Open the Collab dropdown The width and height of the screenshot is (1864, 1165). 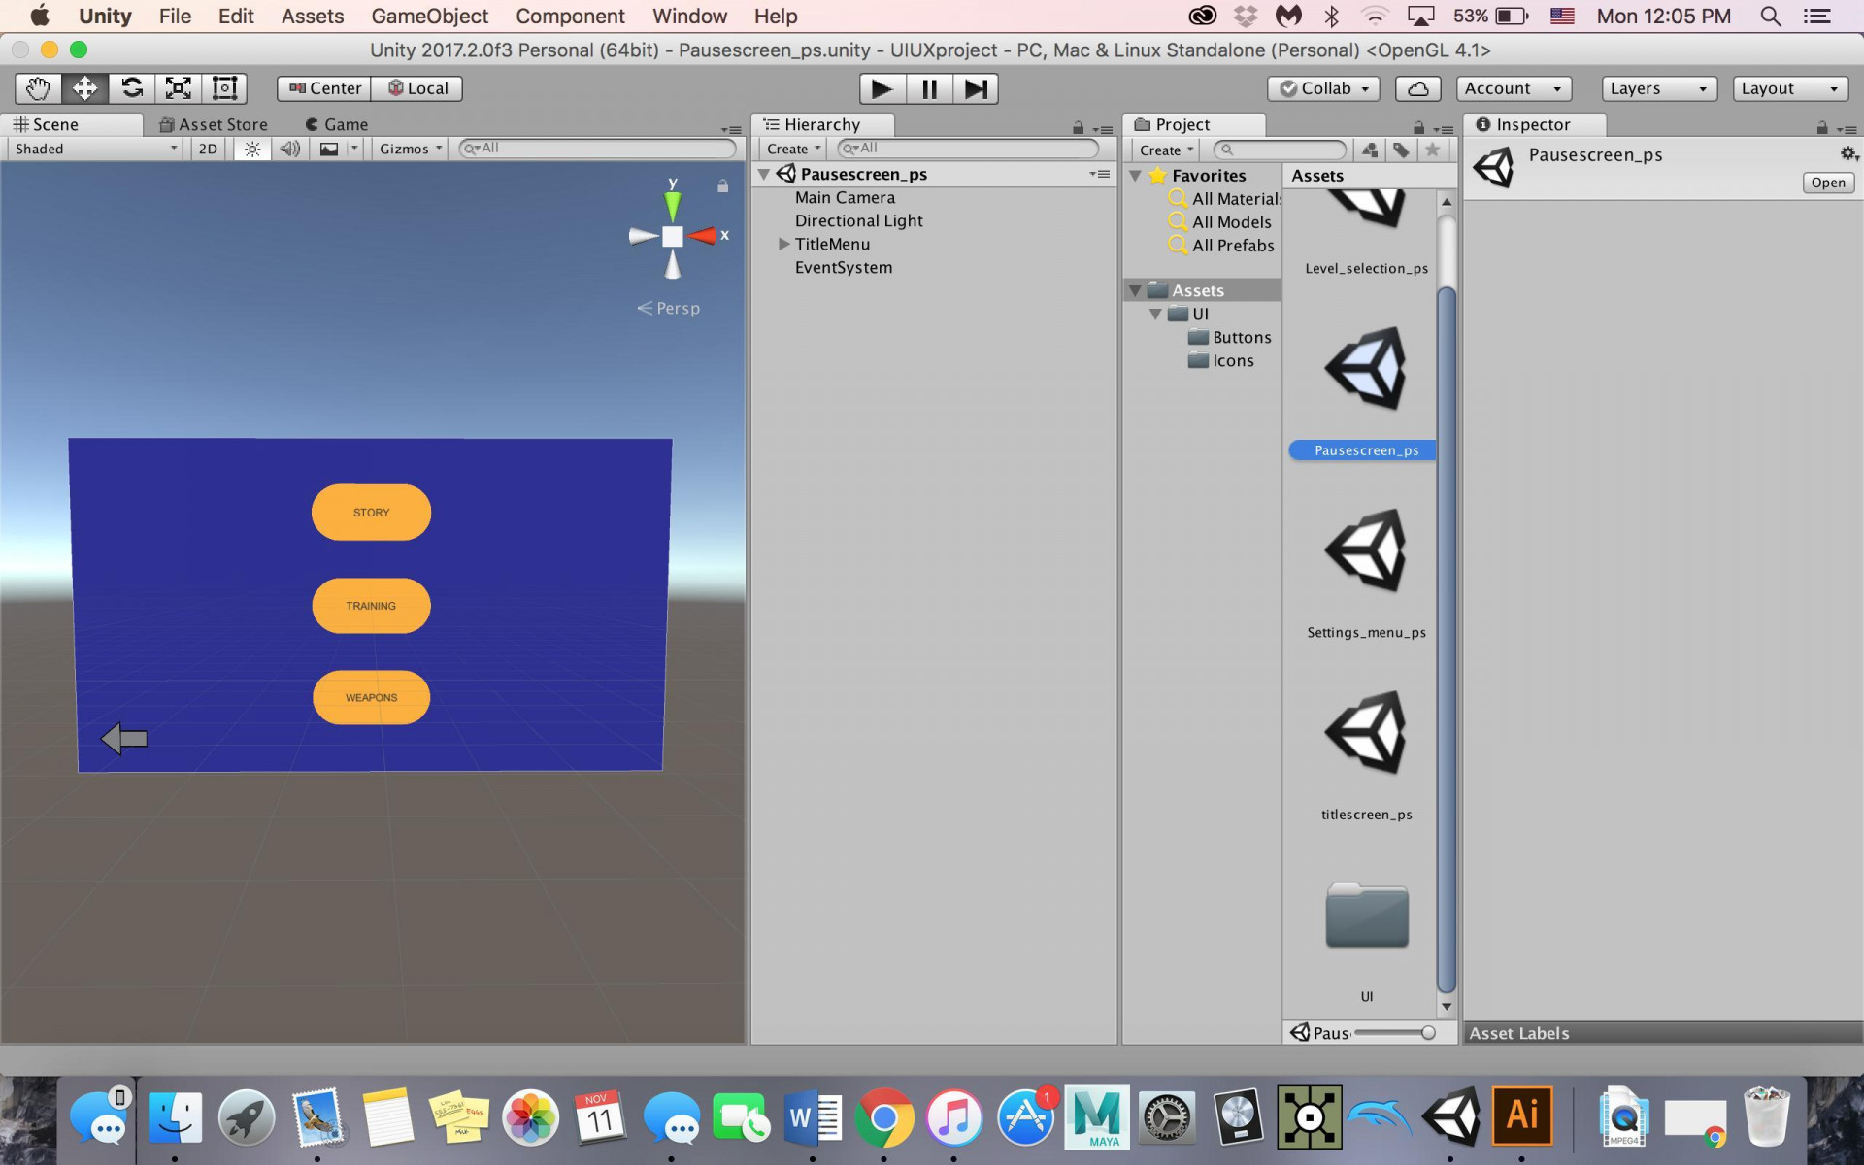coord(1323,88)
